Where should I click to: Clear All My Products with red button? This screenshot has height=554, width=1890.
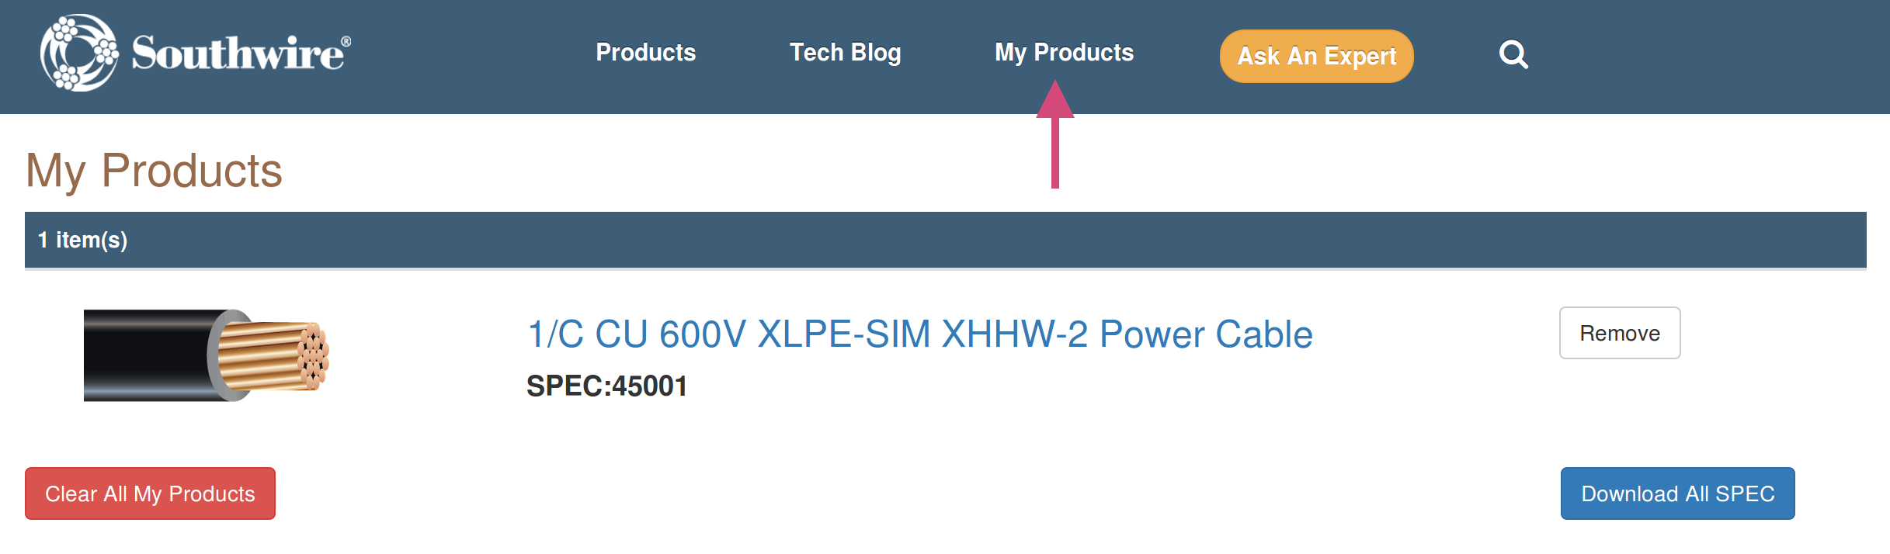click(150, 493)
